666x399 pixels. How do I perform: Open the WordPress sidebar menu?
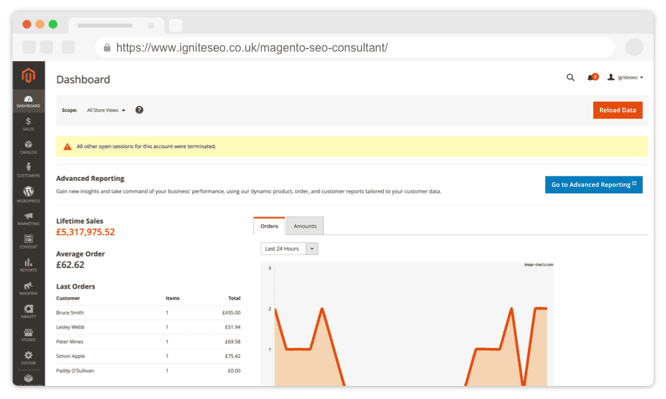[28, 194]
